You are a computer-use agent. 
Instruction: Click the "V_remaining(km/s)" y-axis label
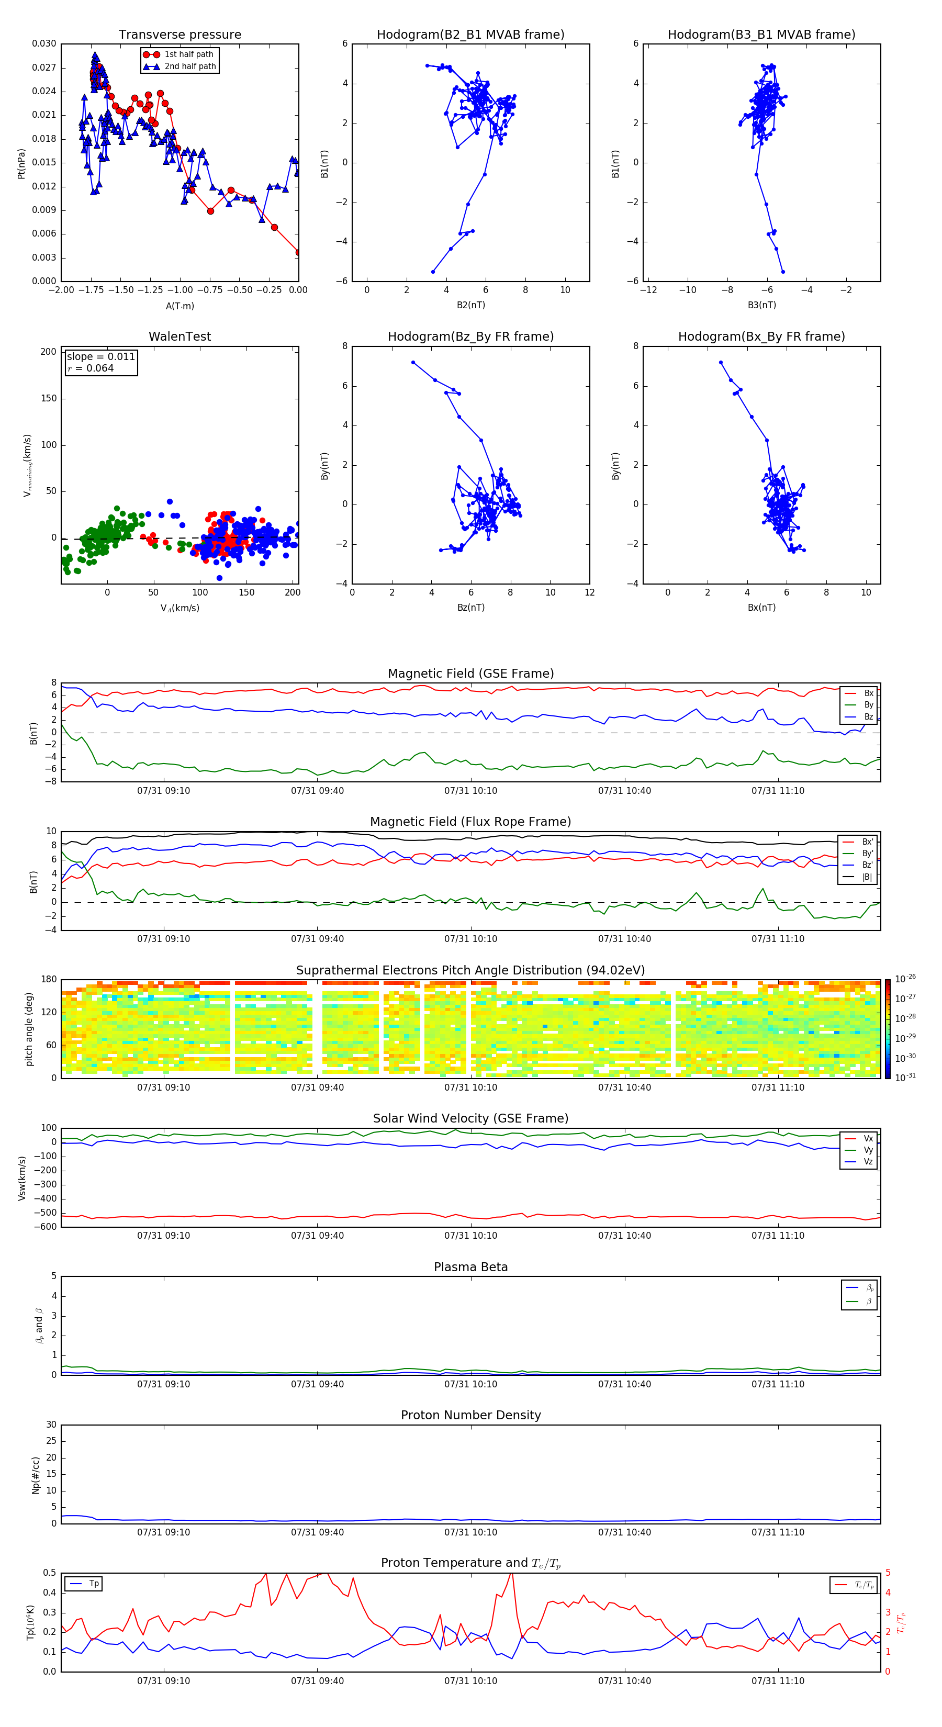click(28, 465)
